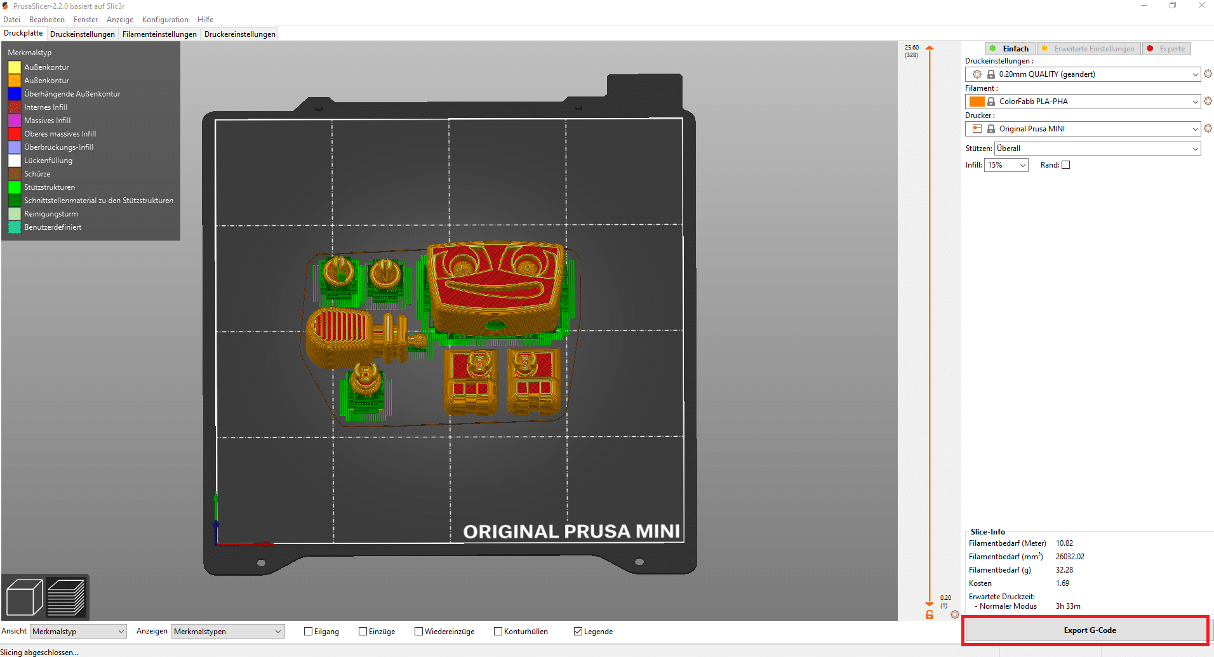Screen dimensions: 1214x657
Task: Click the 'Schürze' legend entry
Action: point(37,174)
